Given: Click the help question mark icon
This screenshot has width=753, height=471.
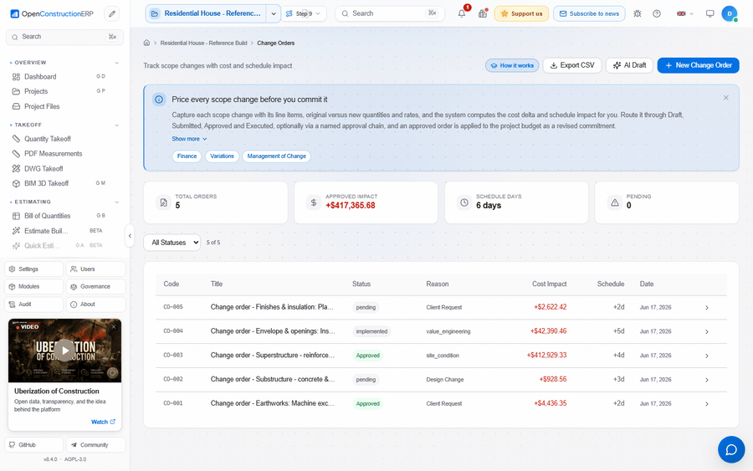Looking at the screenshot, I should tap(657, 13).
